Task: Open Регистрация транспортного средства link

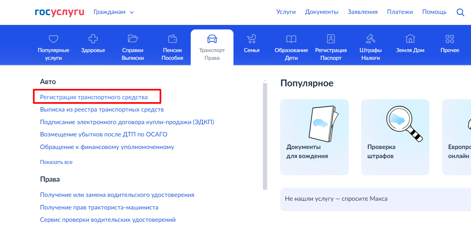Action: tap(94, 97)
